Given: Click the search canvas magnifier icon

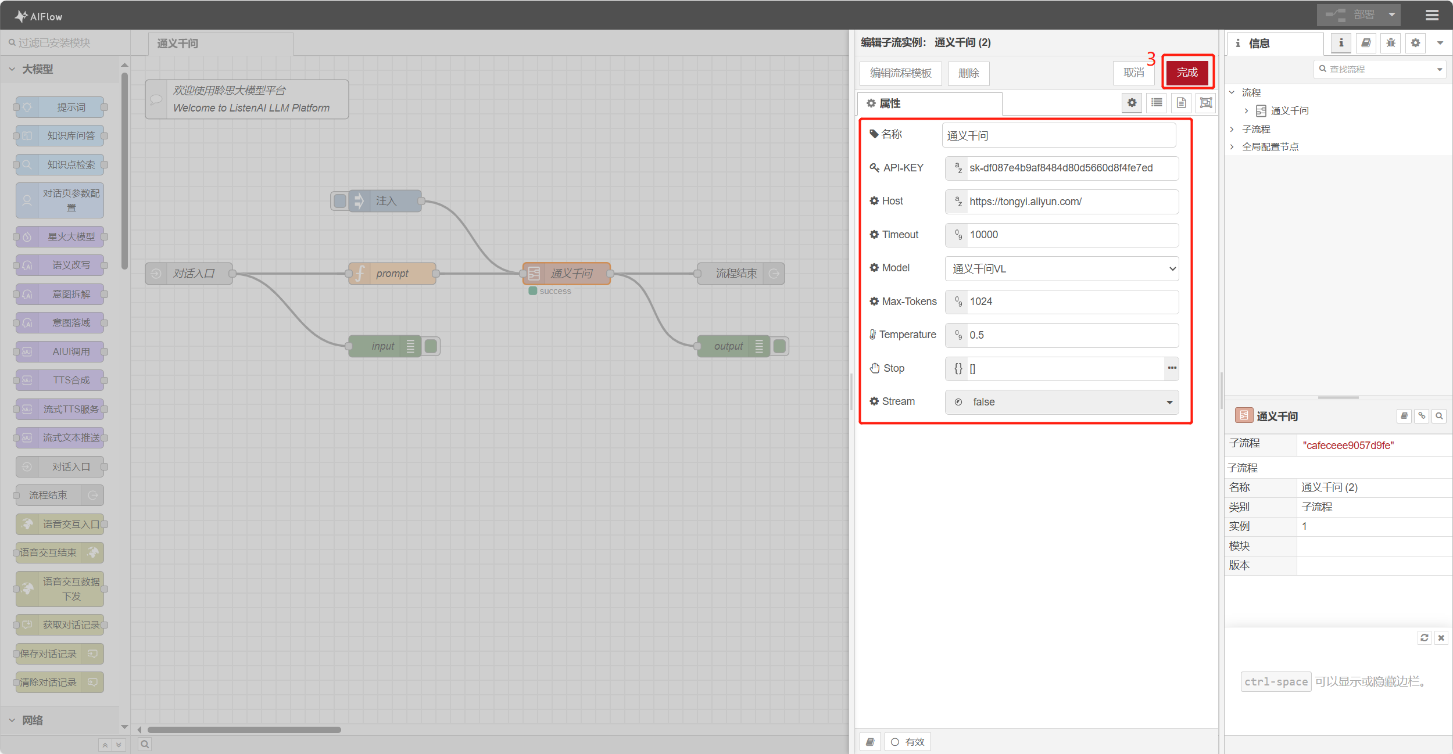Looking at the screenshot, I should [145, 744].
